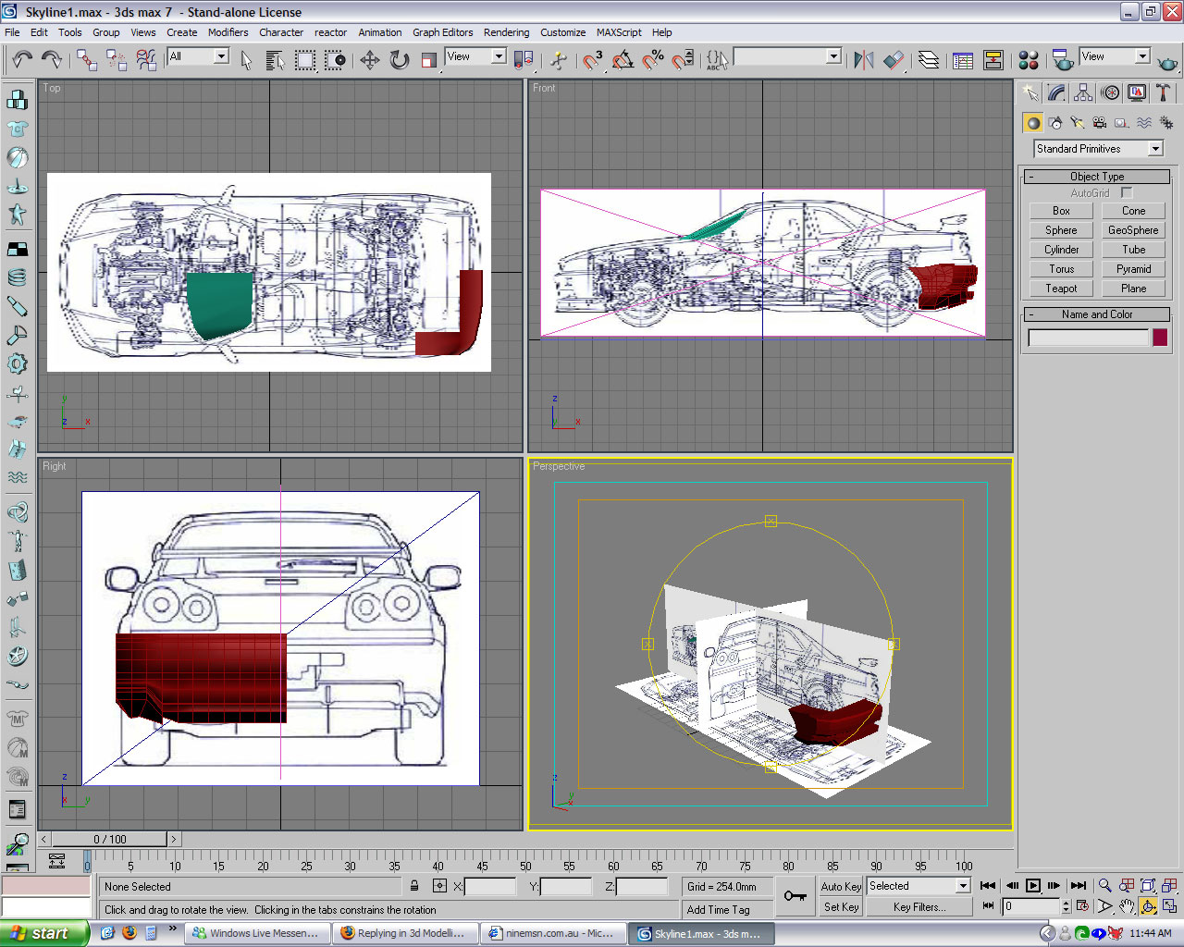Create a Box primitive
Screen dimensions: 1184x947
pyautogui.click(x=1061, y=211)
